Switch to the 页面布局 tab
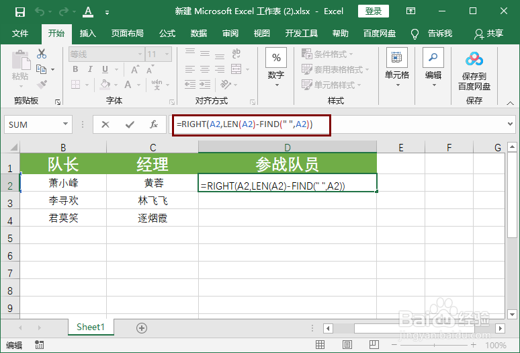The height and width of the screenshot is (353, 520). click(x=128, y=34)
